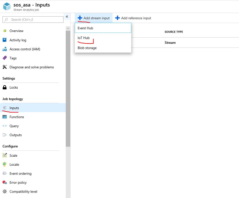Click the Outputs arrow icon
Viewport: 239px width, 198px height.
coord(4,135)
